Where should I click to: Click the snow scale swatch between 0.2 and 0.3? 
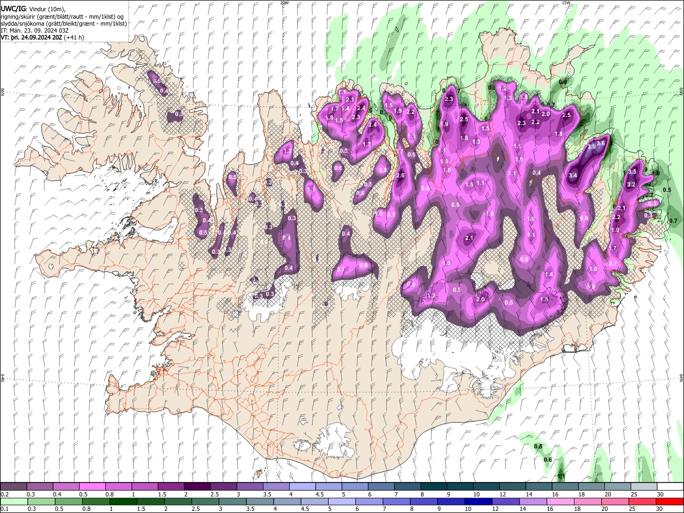click(x=13, y=486)
